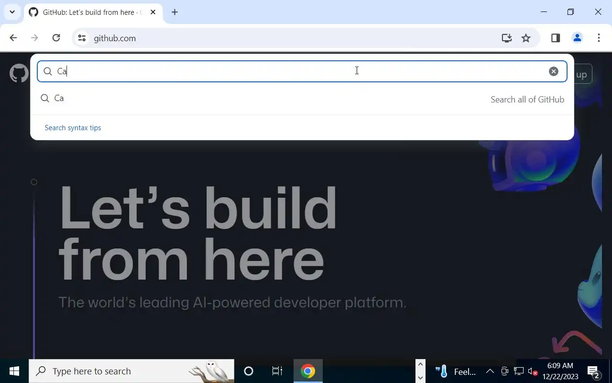612x383 pixels.
Task: Click the magnifier icon inside search field
Action: (48, 71)
